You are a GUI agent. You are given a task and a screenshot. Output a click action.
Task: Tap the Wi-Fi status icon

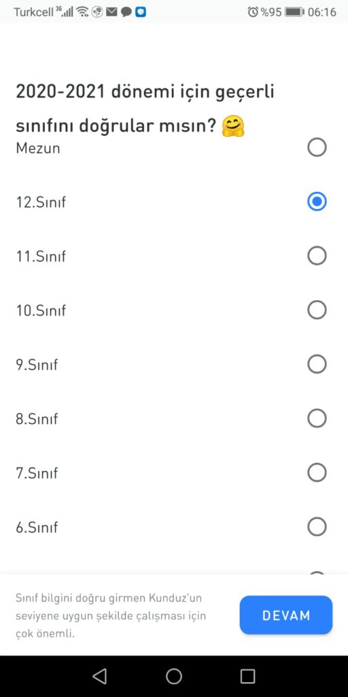(82, 12)
